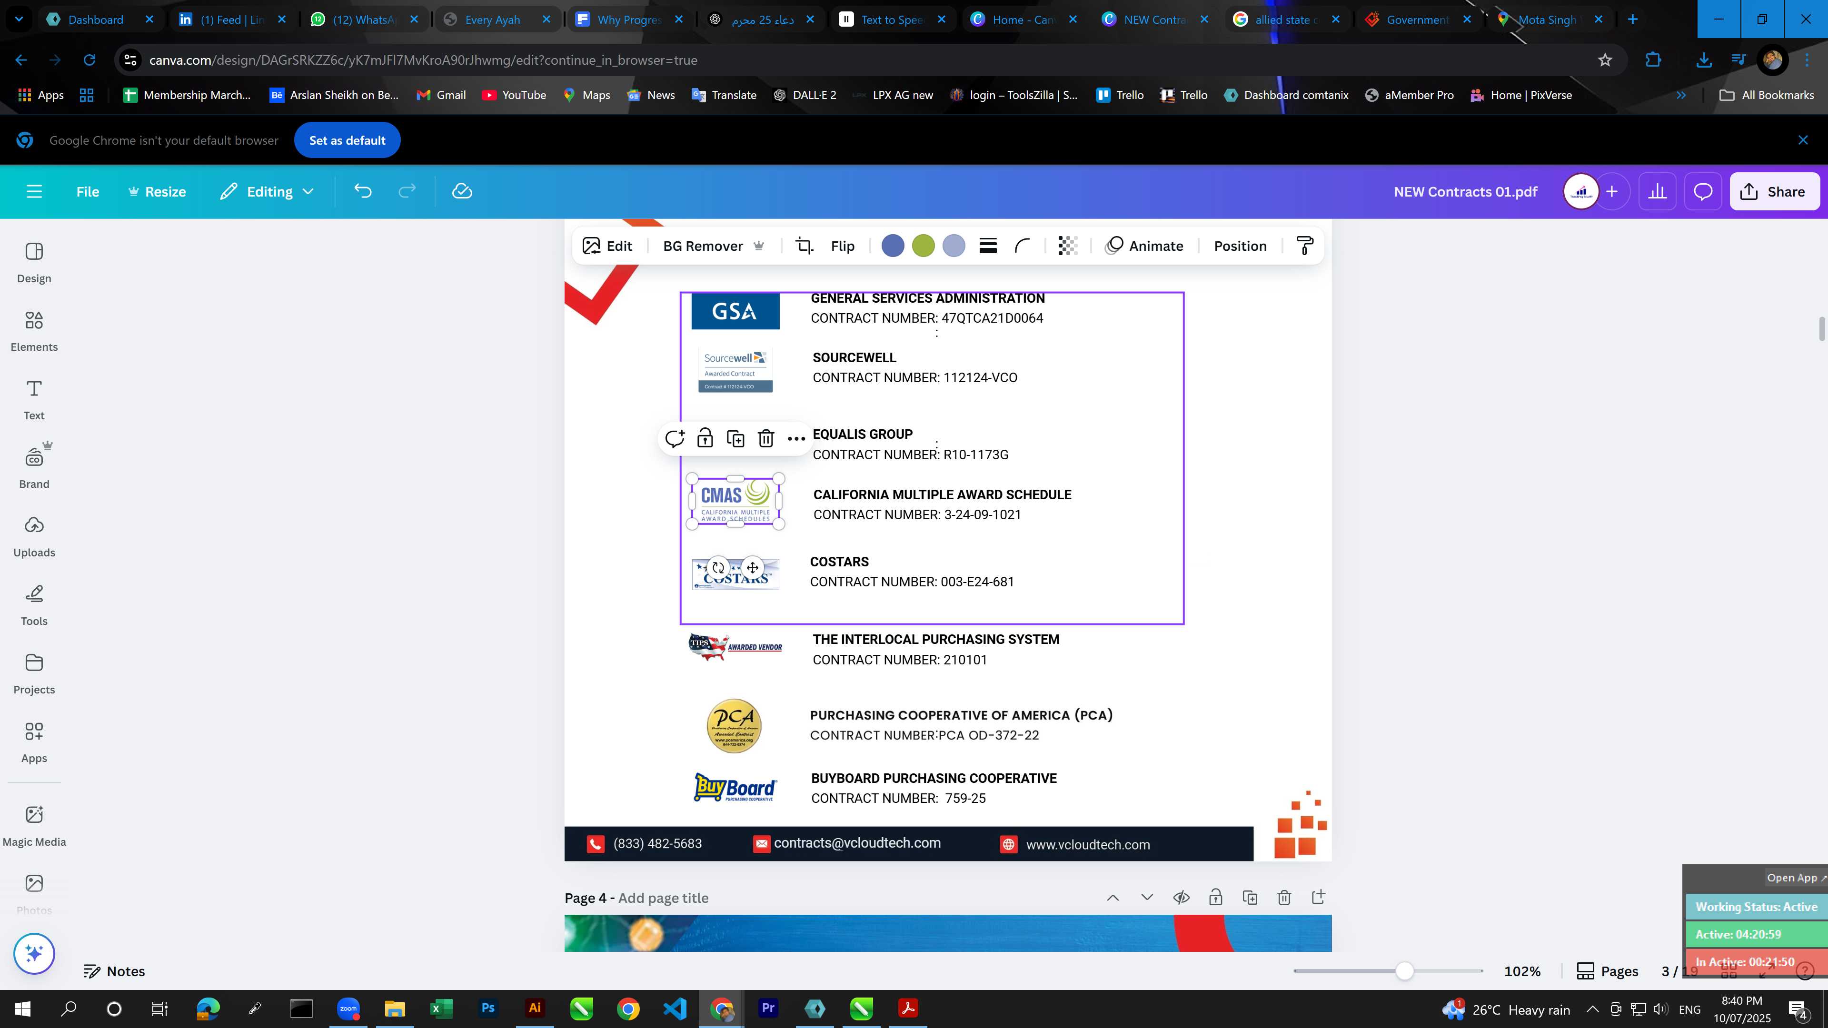The height and width of the screenshot is (1028, 1828).
Task: Add collaborator with plus icon
Action: click(1612, 191)
